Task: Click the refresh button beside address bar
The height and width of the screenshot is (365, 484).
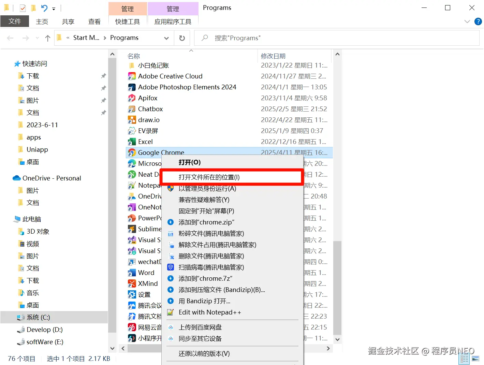Action: click(x=182, y=38)
